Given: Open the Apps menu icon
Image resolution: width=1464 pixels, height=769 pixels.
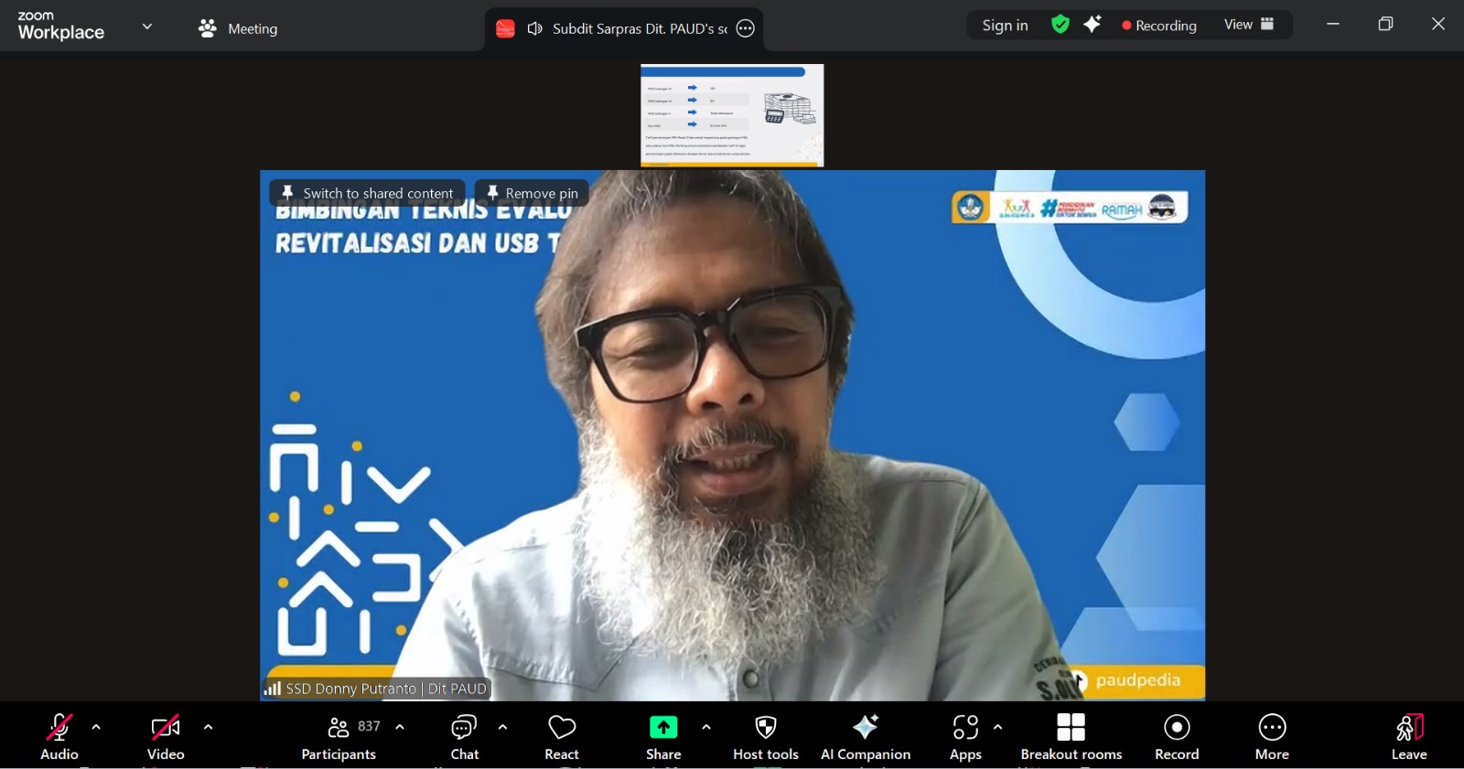Looking at the screenshot, I should (x=965, y=728).
